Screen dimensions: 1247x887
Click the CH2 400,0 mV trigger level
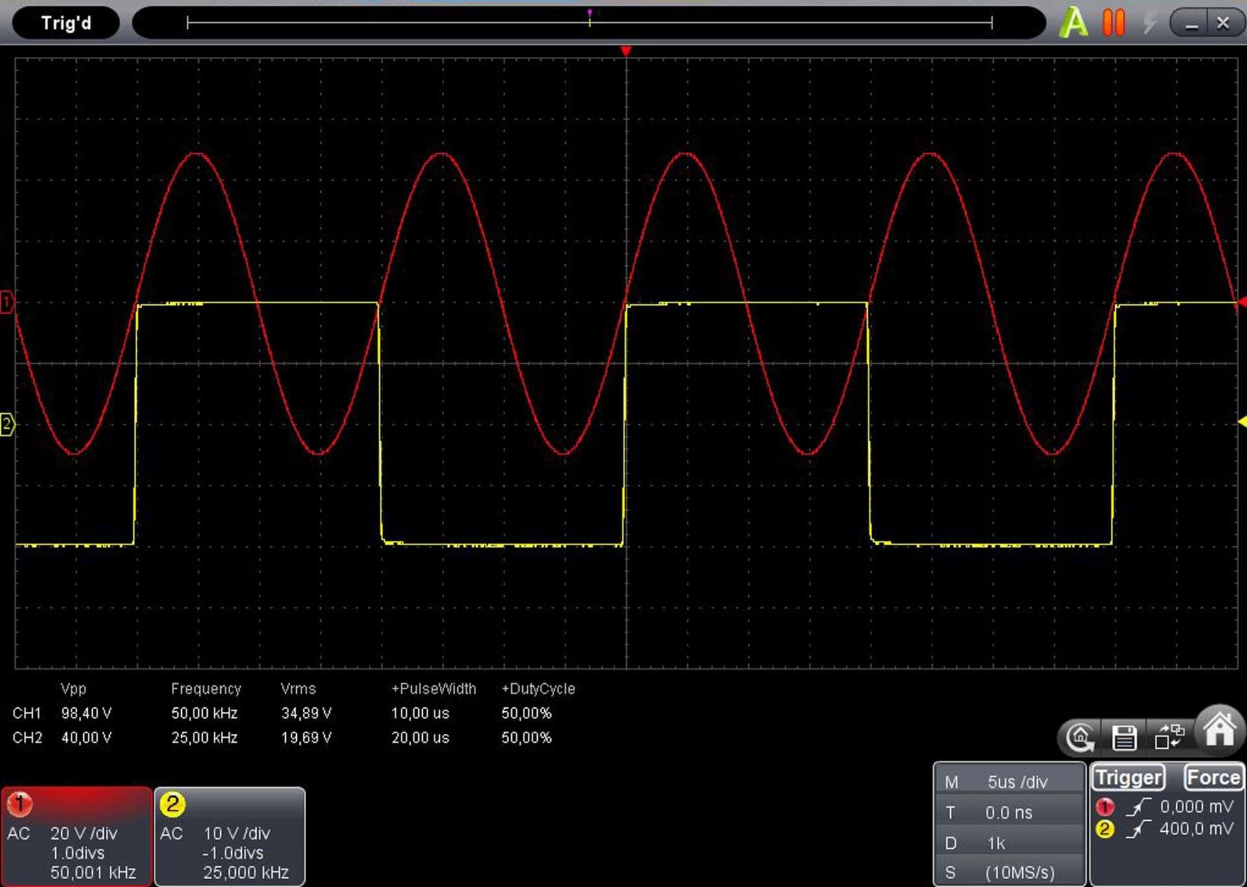[1196, 829]
